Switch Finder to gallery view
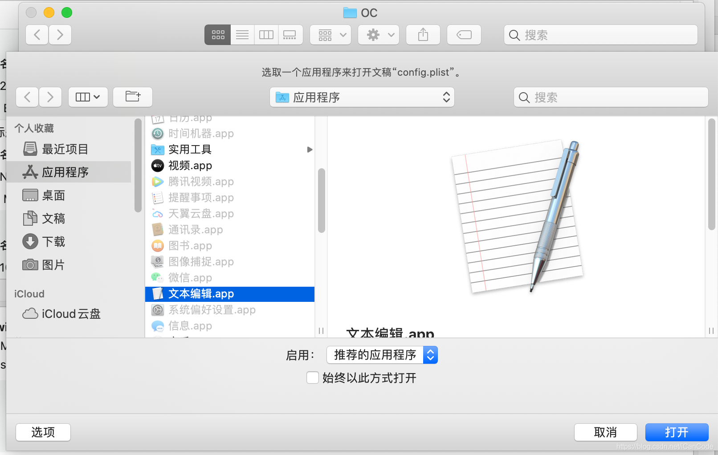 [290, 35]
